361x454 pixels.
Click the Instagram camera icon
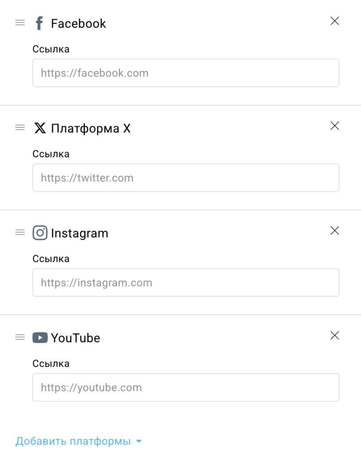pos(40,233)
